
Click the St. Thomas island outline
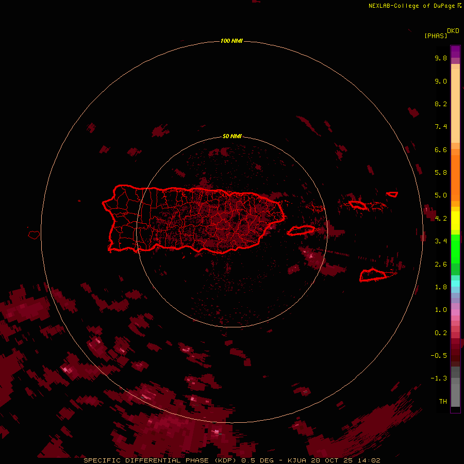coord(357,205)
